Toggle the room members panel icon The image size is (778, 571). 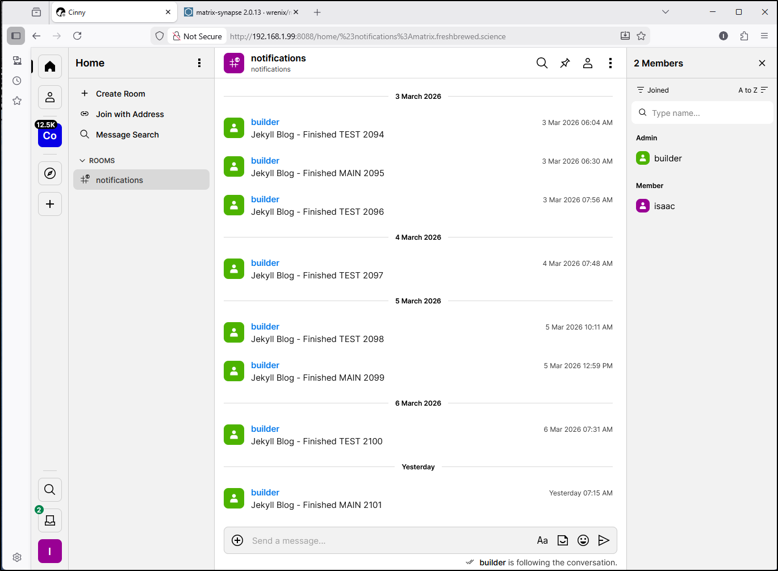[x=587, y=63]
